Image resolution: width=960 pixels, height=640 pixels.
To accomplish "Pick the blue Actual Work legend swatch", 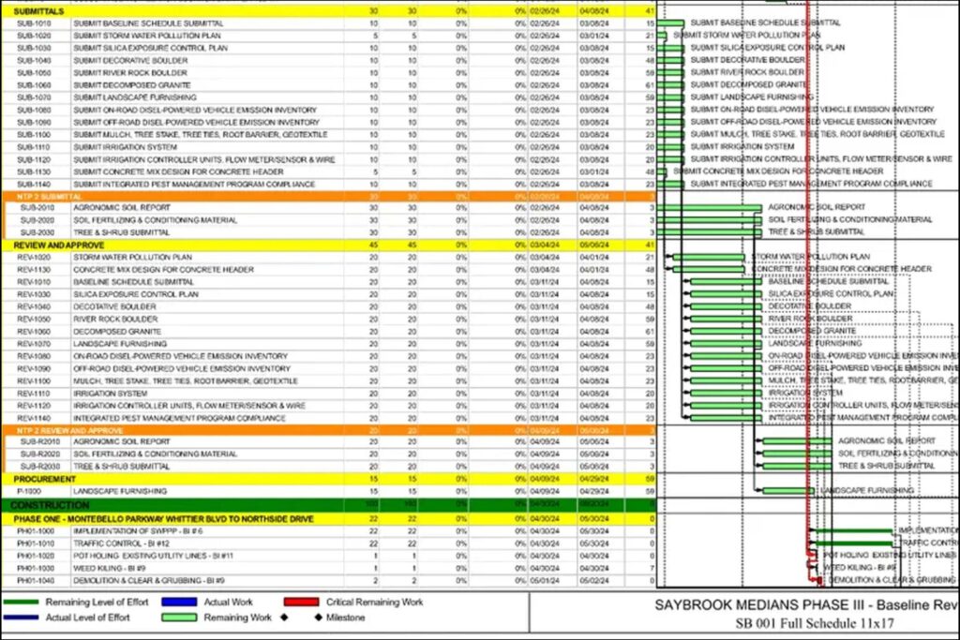I will [181, 602].
